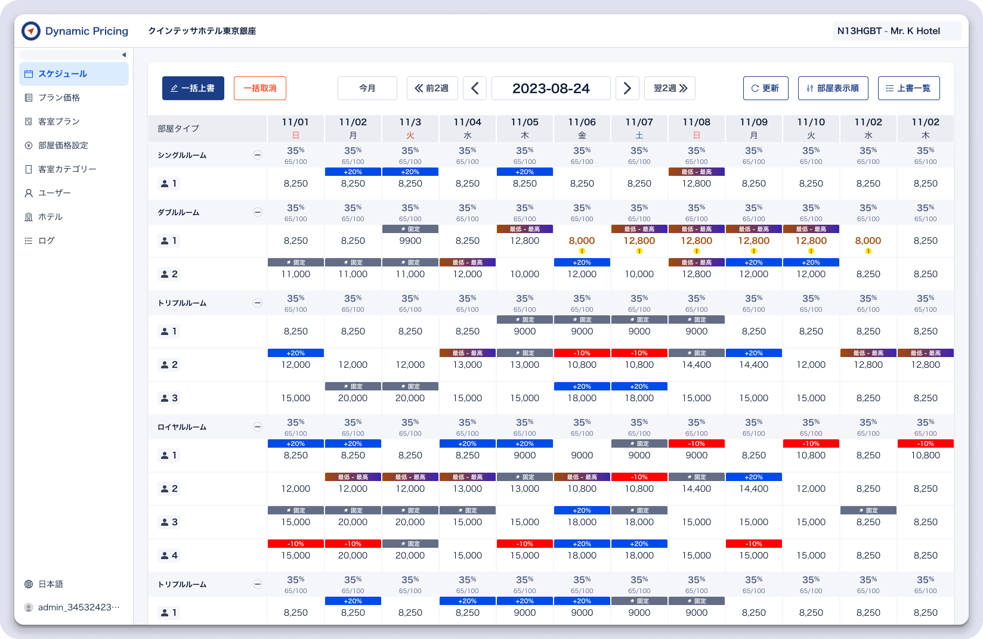Go to previous day with left chevron
The image size is (983, 639).
475,88
